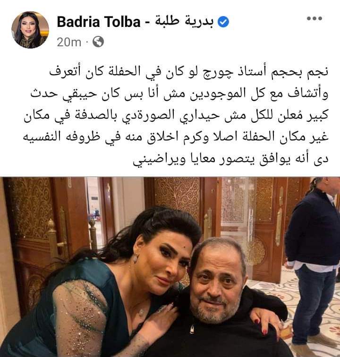The image size is (340, 357).
Task: Open the "Badria Tolba" profile name link
Action: (99, 22)
